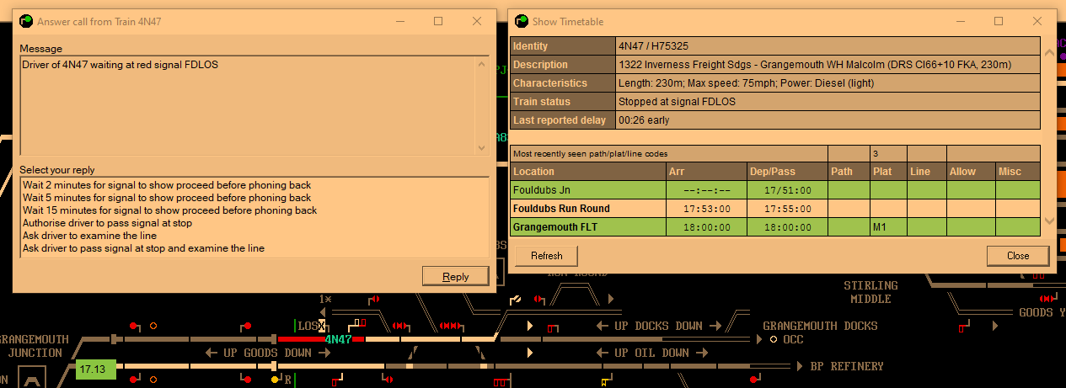Viewport: 1066px width, 388px height.
Task: Minimize the Show Timetable window
Action: [x=960, y=21]
